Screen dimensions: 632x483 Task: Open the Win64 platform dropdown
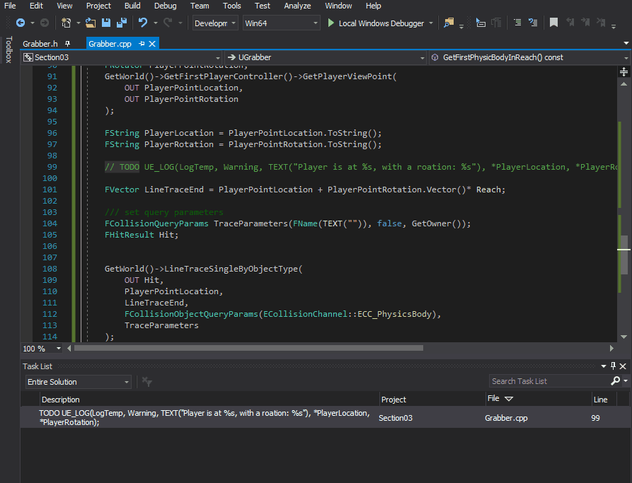[281, 23]
